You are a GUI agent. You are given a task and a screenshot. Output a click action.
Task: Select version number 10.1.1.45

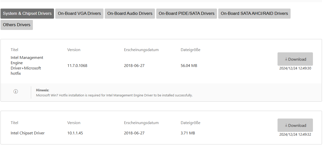tap(75, 133)
